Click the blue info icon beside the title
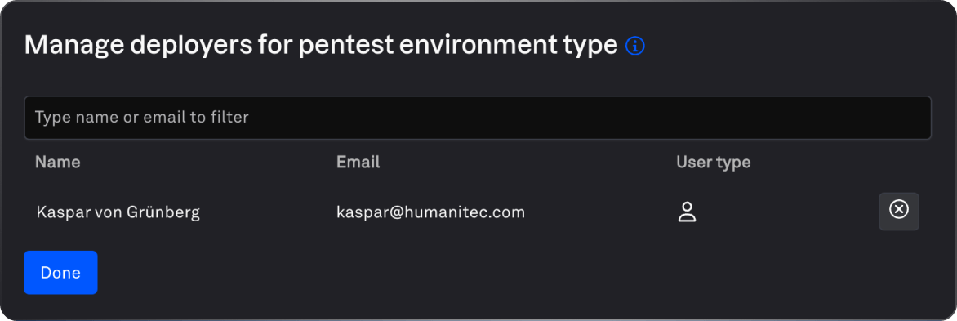Screen dimensions: 957x321 [x=635, y=46]
